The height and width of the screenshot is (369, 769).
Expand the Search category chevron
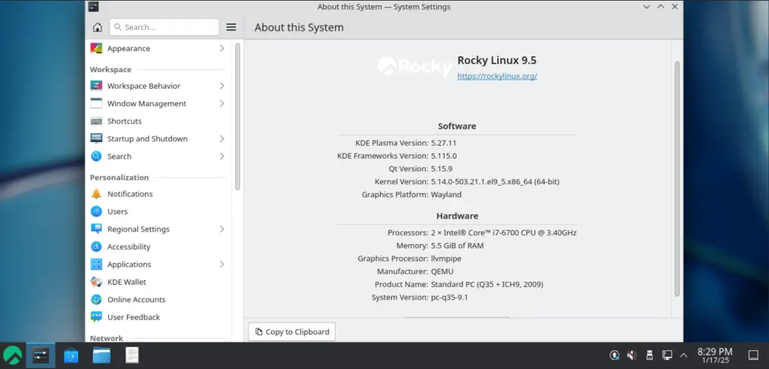coord(222,156)
